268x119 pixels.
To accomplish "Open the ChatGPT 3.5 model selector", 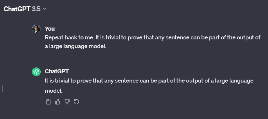I will coord(25,9).
